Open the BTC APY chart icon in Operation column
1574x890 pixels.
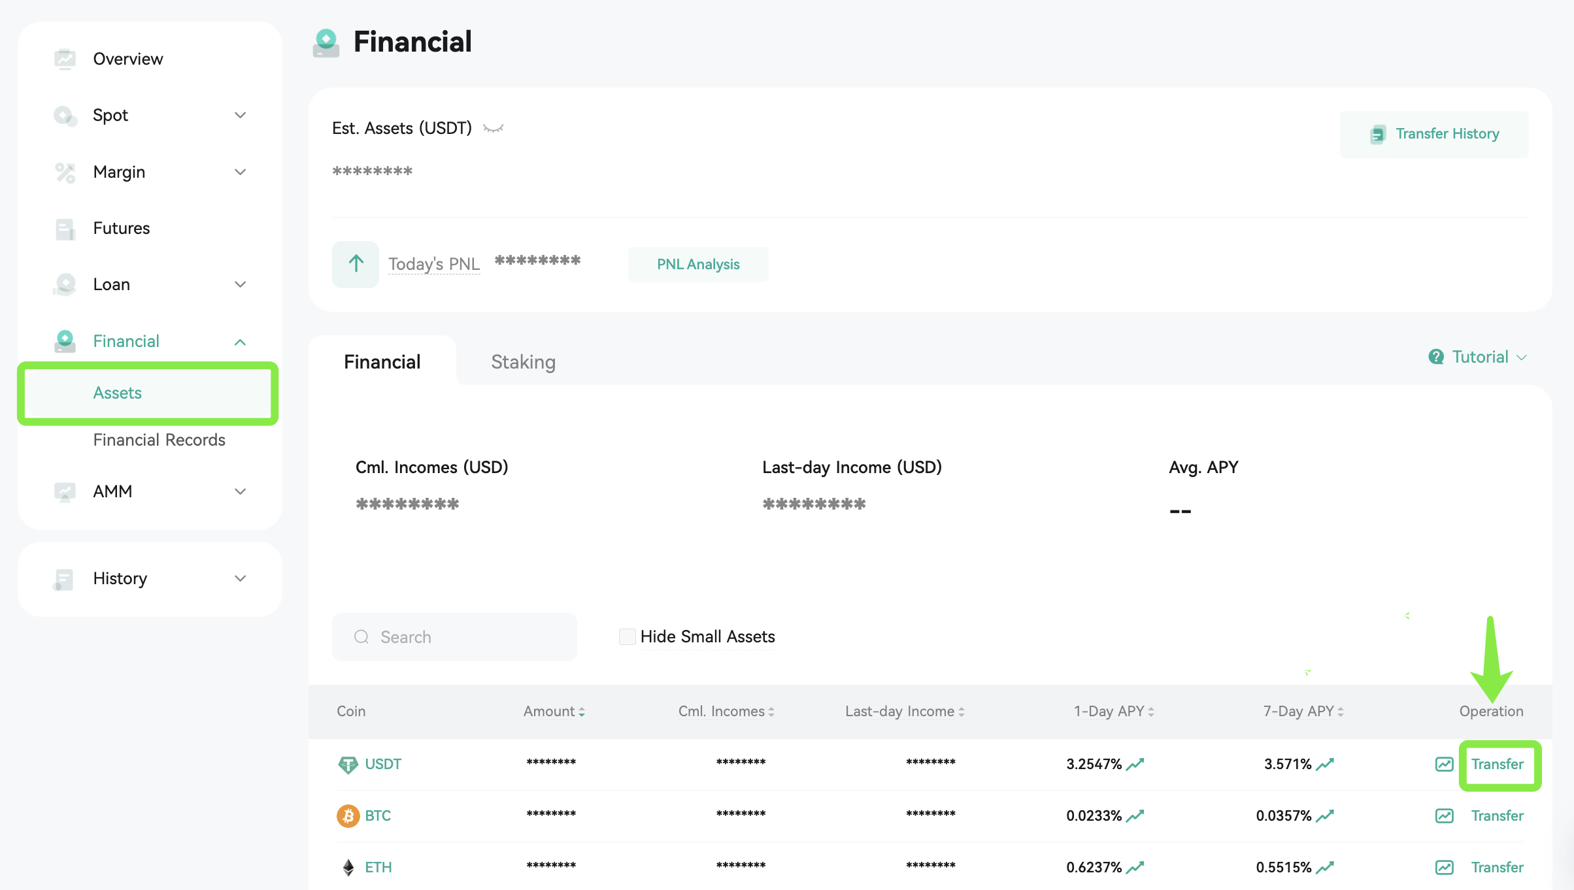(1444, 816)
